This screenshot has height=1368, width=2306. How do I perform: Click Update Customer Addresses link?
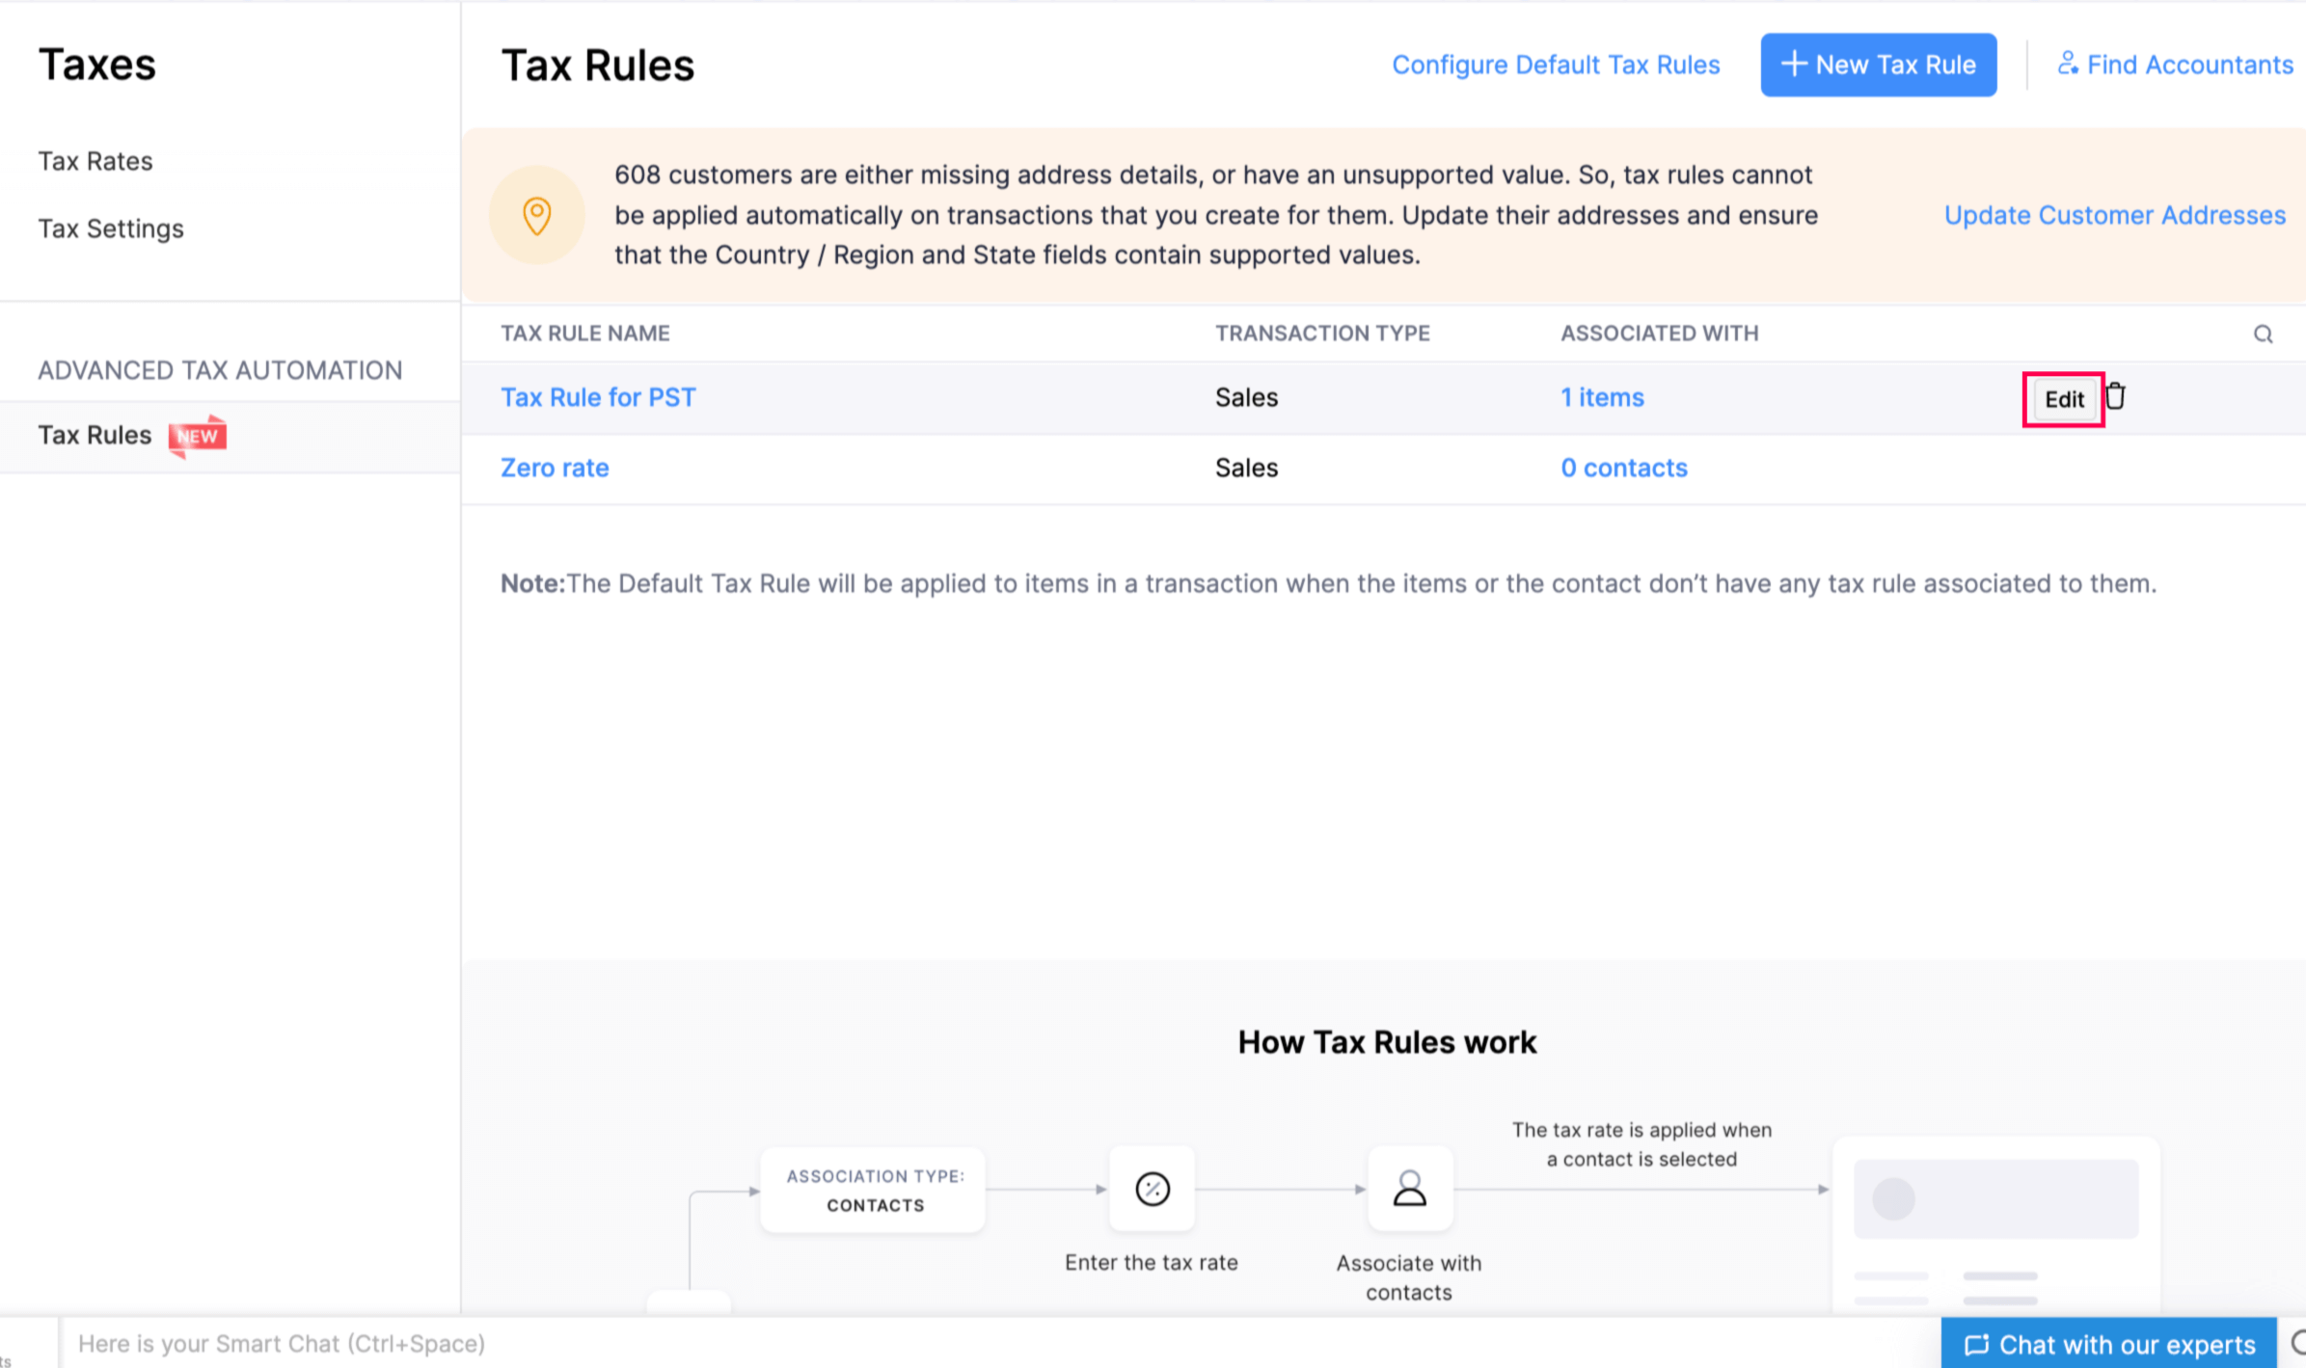point(2114,213)
